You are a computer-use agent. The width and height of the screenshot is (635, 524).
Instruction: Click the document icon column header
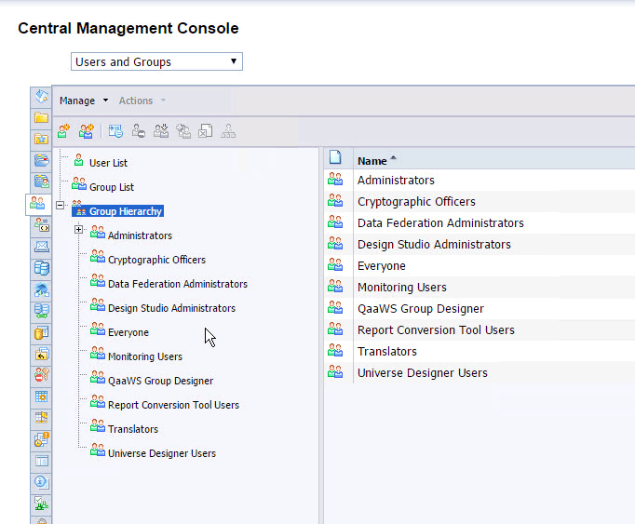[335, 157]
